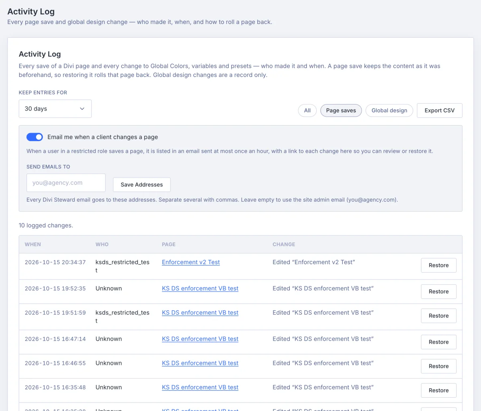Click the PAGE column header
The width and height of the screenshot is (481, 411).
169,245
